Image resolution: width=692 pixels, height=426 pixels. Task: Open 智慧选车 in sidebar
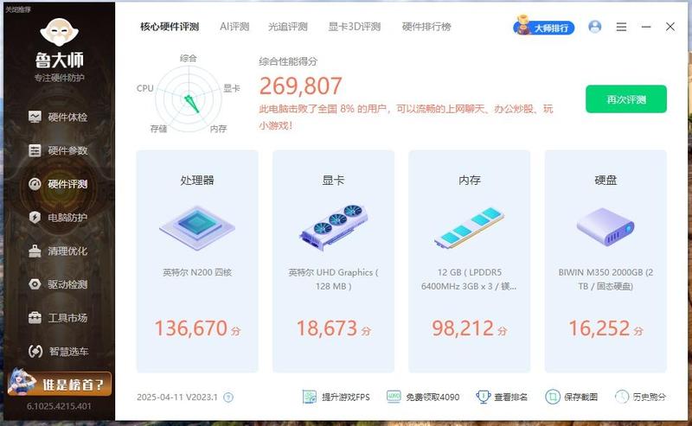58,351
